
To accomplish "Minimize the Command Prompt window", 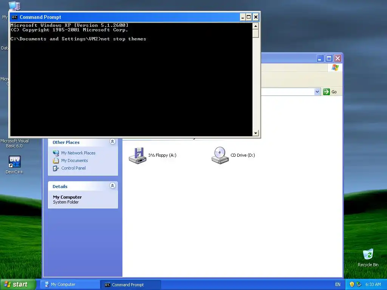I will (x=243, y=17).
